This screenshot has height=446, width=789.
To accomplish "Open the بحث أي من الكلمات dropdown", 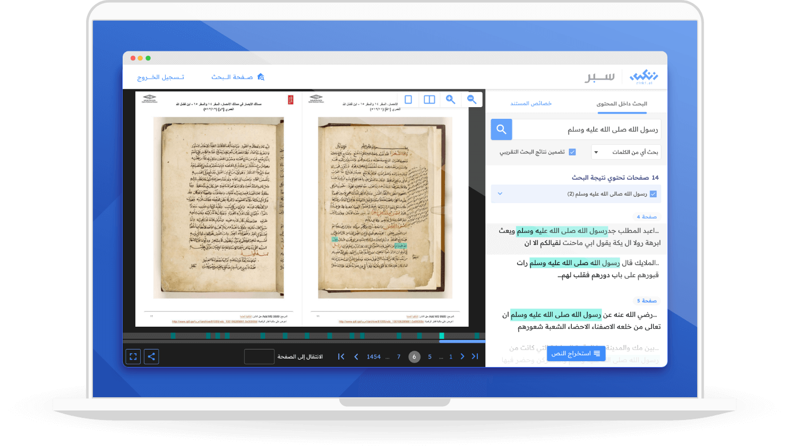I will [626, 152].
